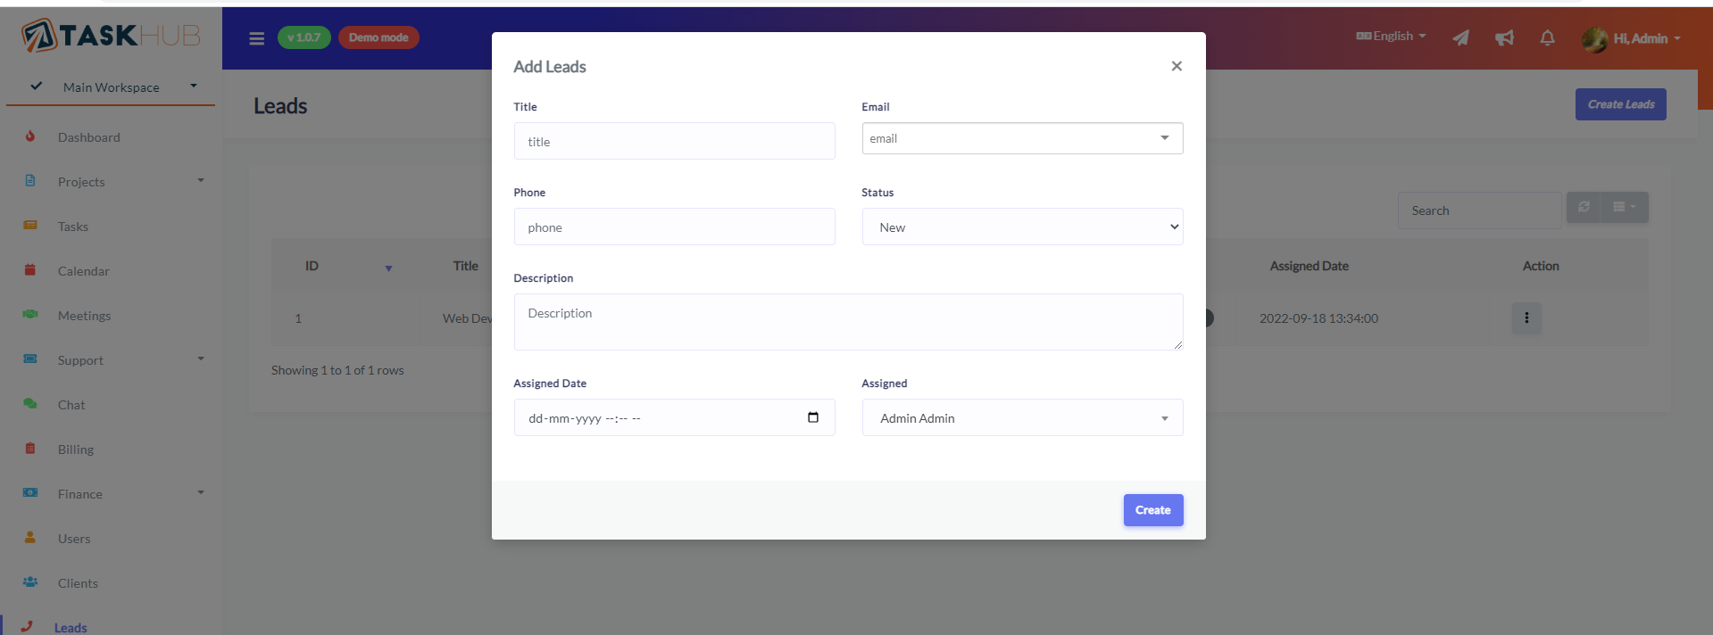Open the notifications bell icon
1713x635 pixels.
point(1547,37)
